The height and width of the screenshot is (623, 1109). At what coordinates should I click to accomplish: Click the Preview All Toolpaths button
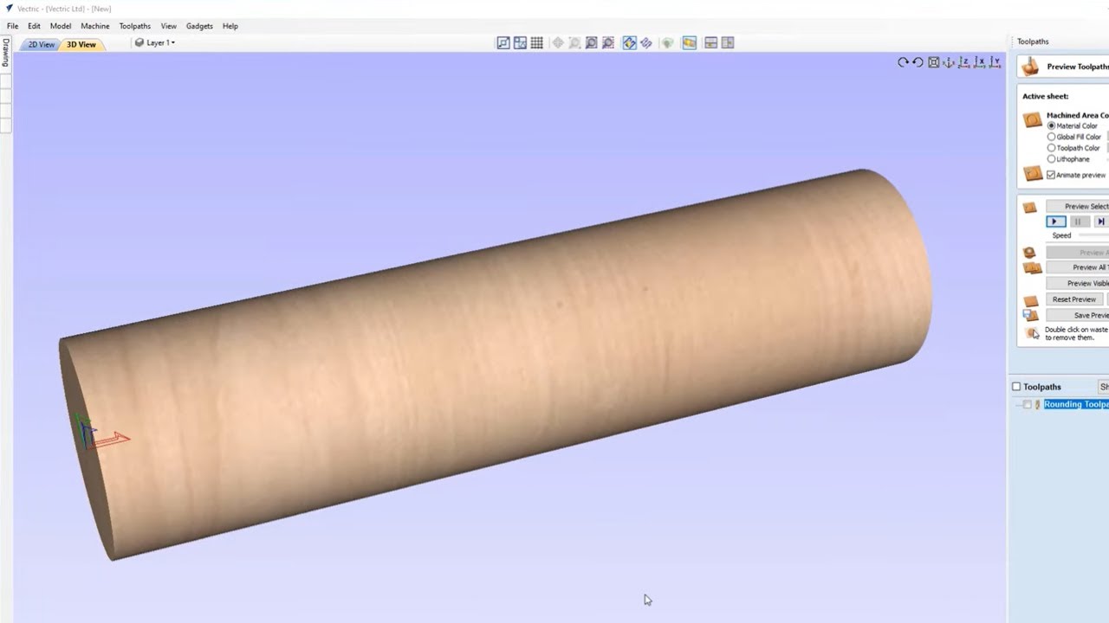pyautogui.click(x=1077, y=267)
